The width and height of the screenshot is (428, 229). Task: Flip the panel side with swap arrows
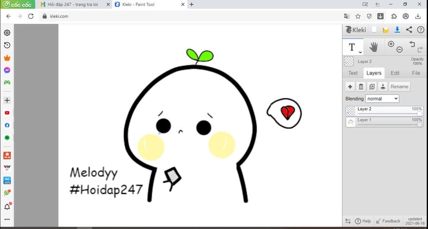click(x=348, y=221)
